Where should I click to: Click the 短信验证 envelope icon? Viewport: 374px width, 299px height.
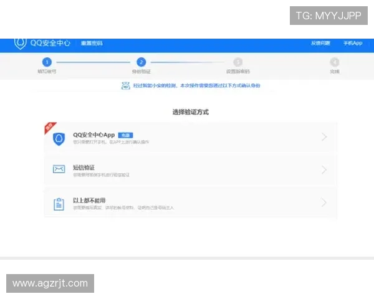point(59,169)
